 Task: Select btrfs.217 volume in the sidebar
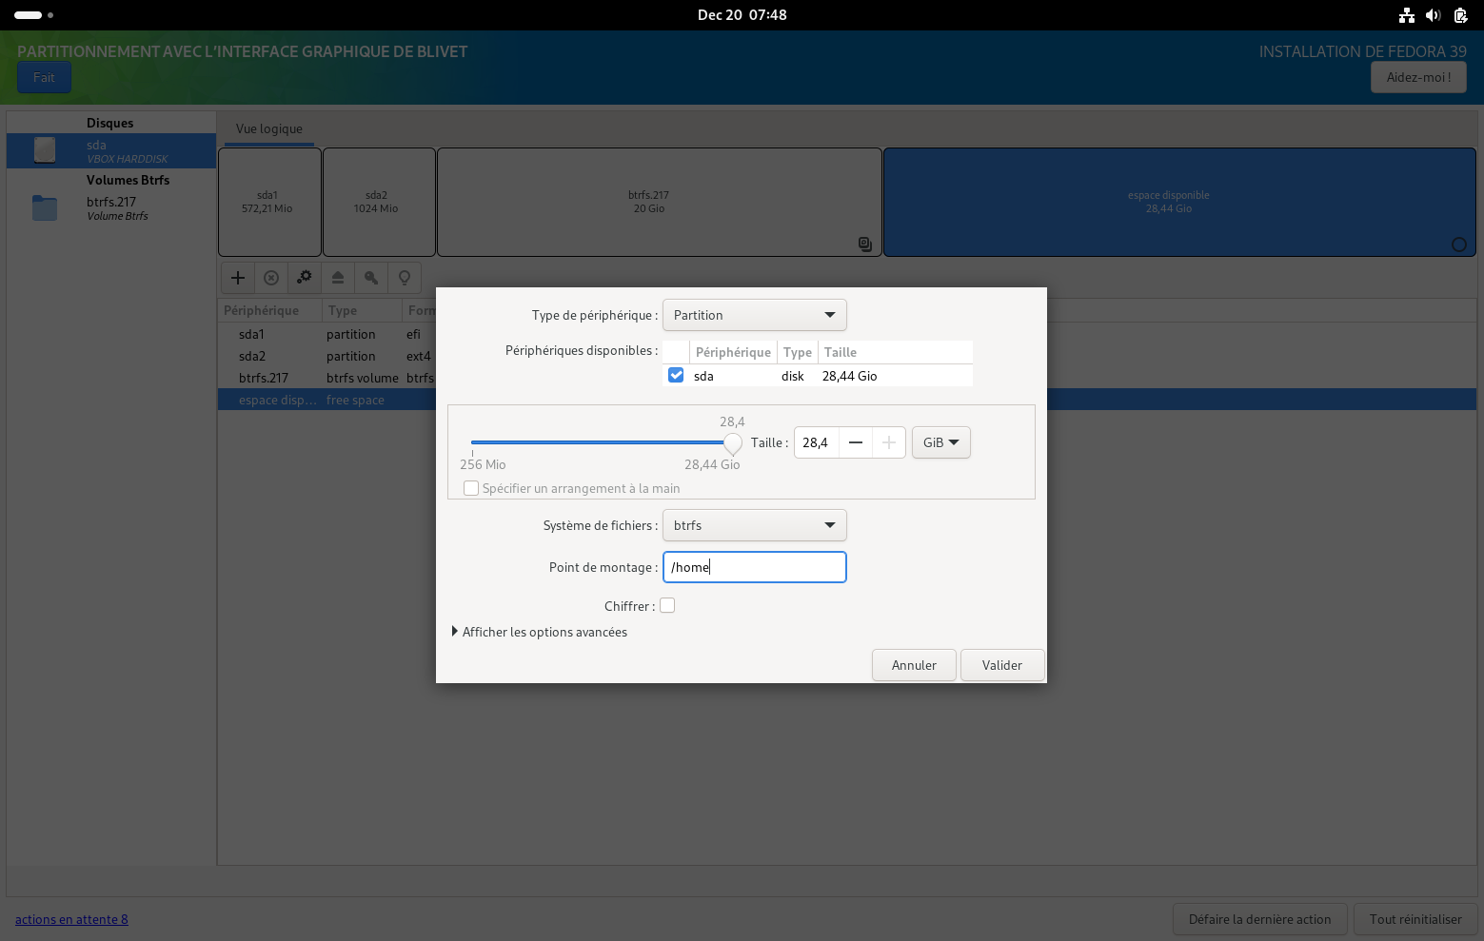pyautogui.click(x=111, y=207)
